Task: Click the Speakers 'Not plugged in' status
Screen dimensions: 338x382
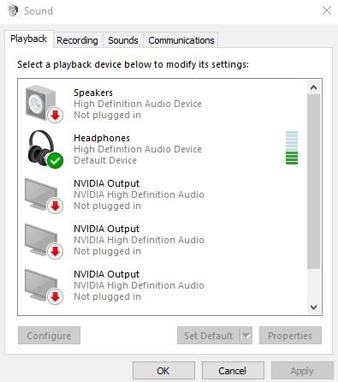Action: 107,115
